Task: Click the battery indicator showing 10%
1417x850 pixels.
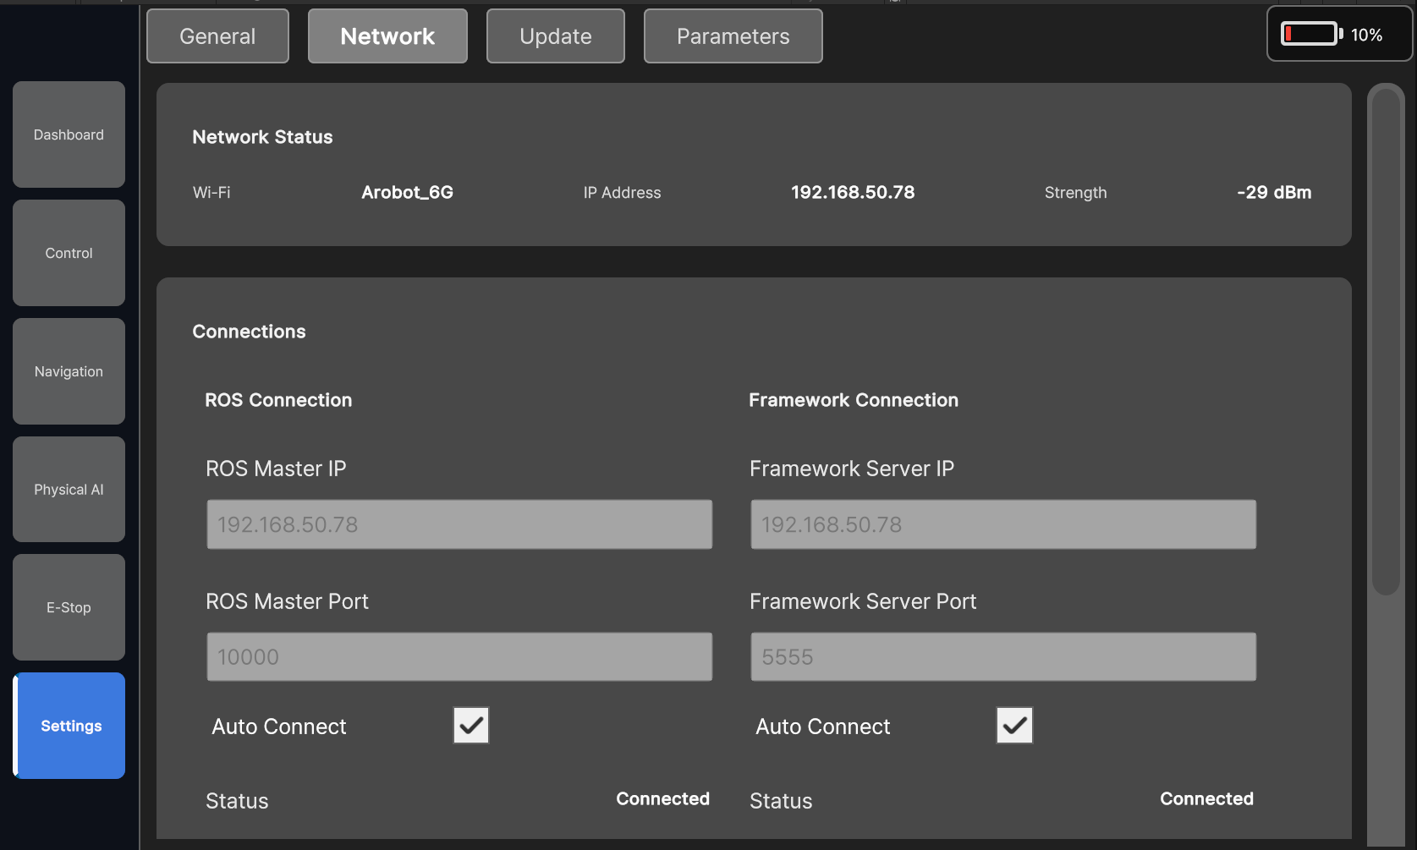Action: tap(1337, 34)
